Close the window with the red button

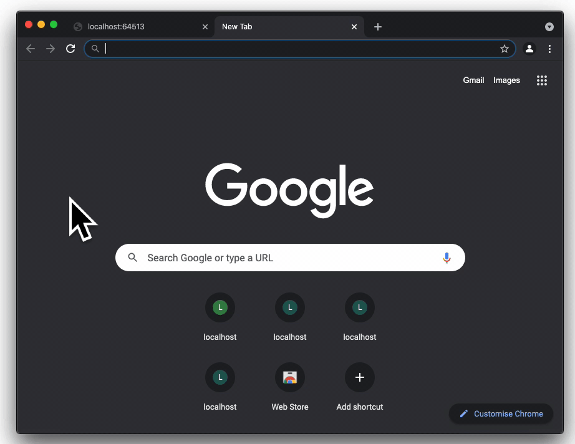(29, 24)
